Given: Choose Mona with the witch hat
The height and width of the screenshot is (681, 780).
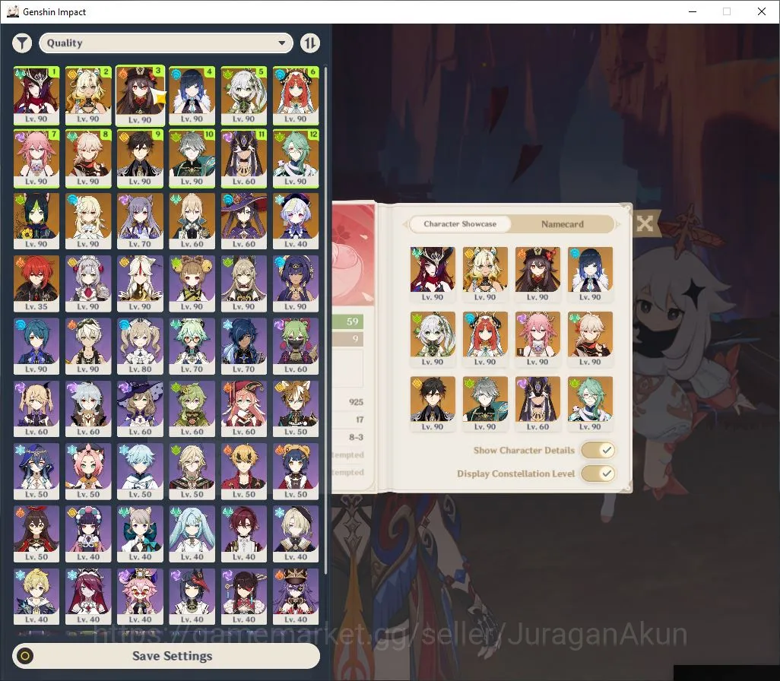Looking at the screenshot, I should pyautogui.click(x=244, y=221).
